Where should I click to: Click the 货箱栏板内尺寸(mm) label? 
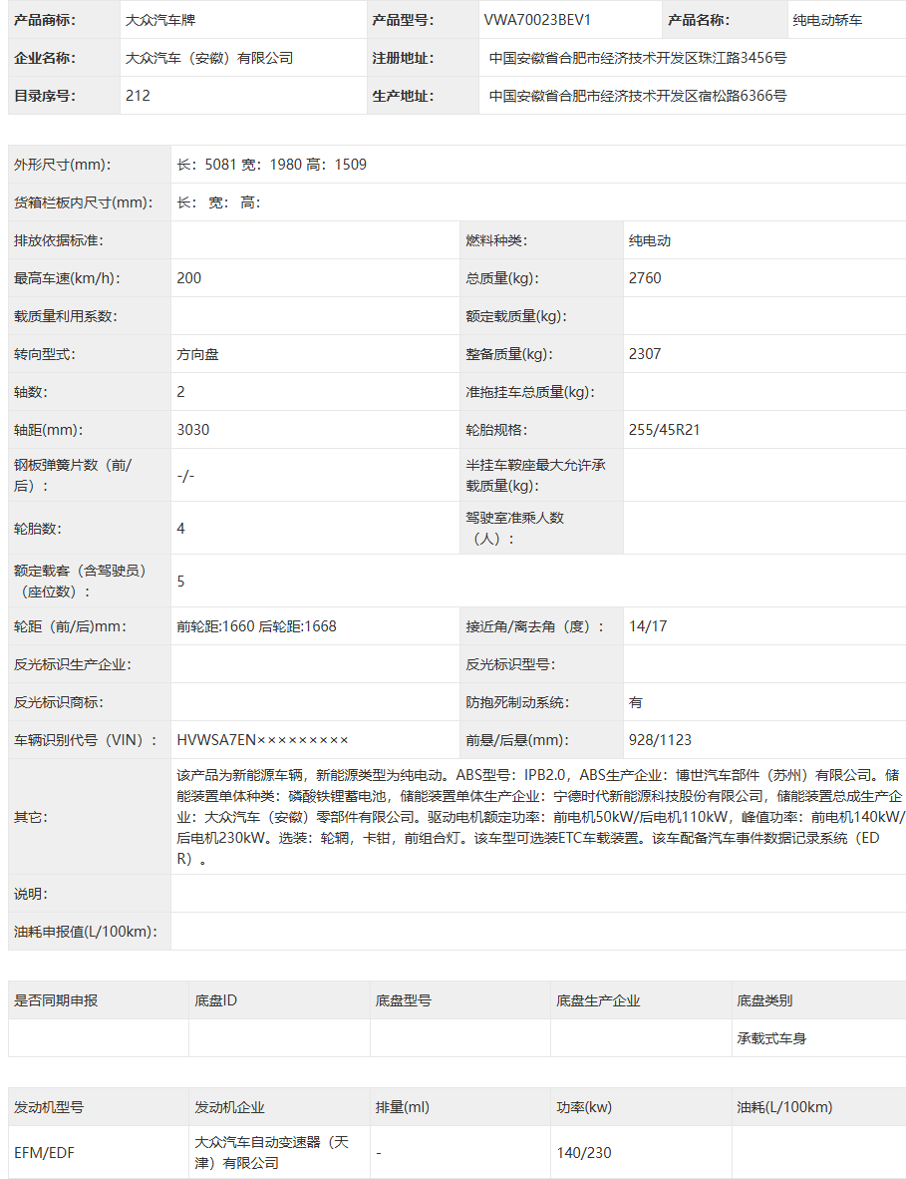(84, 202)
